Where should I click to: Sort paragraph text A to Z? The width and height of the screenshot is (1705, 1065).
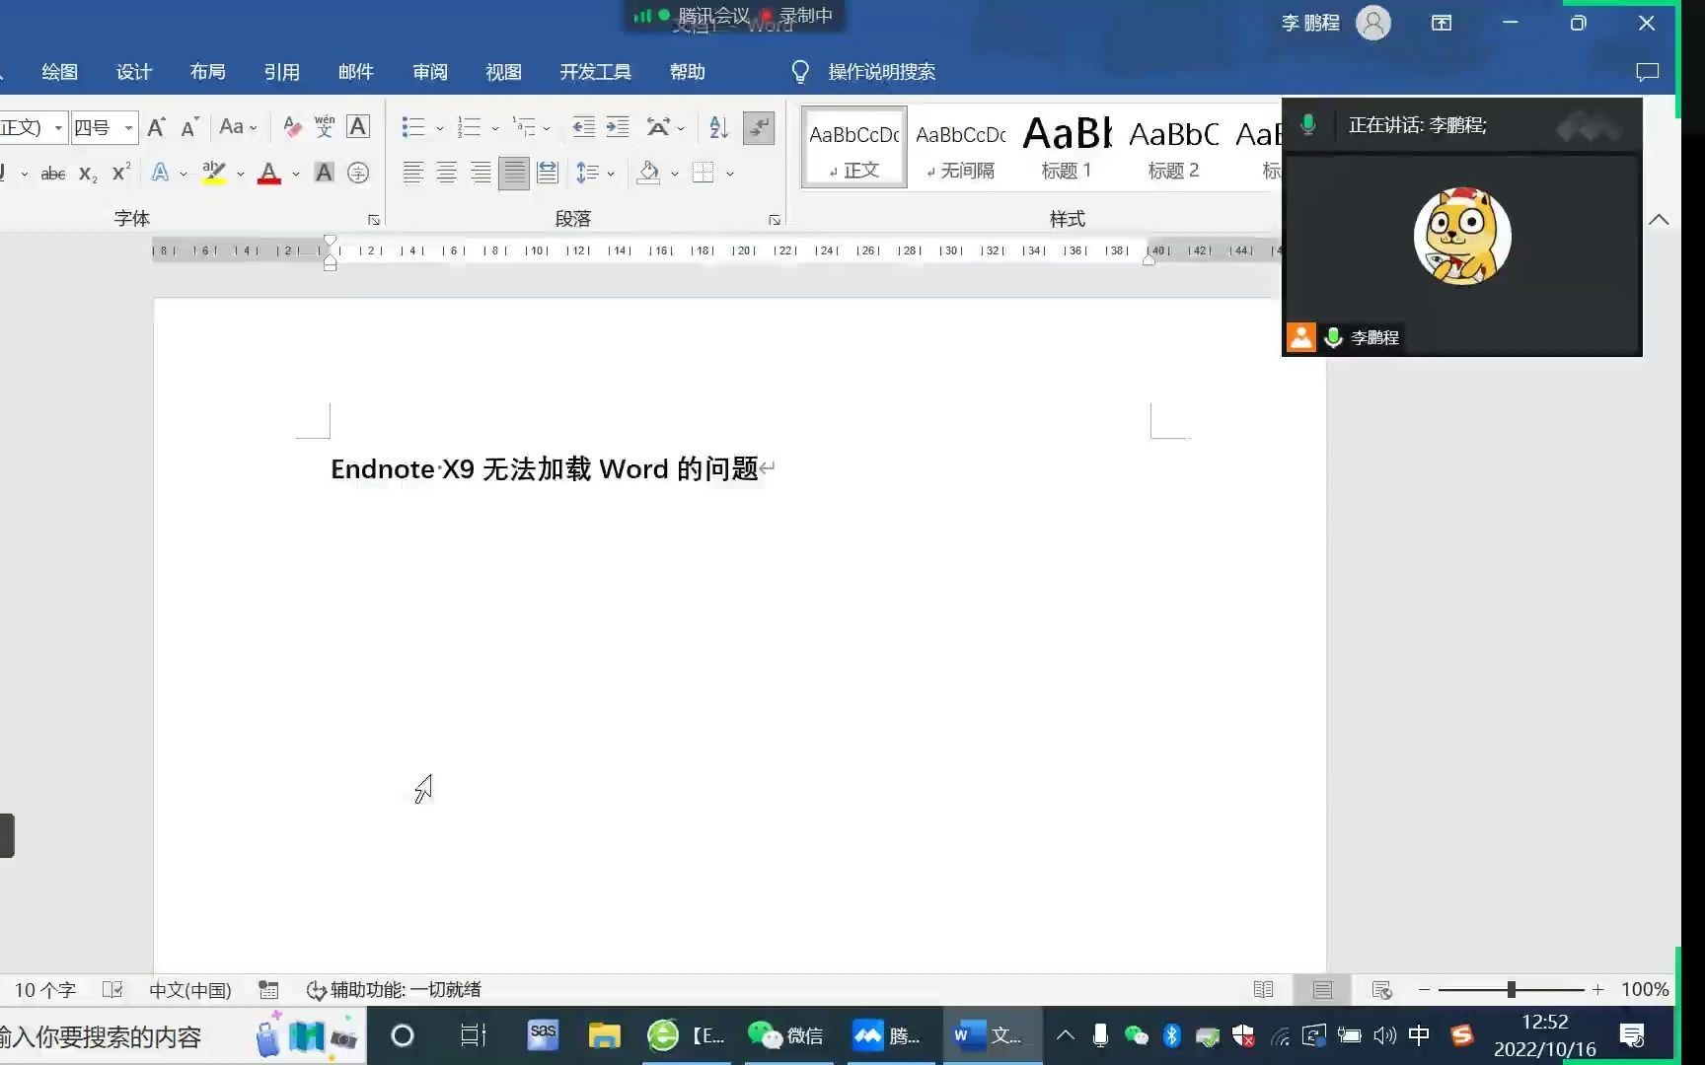click(x=718, y=127)
